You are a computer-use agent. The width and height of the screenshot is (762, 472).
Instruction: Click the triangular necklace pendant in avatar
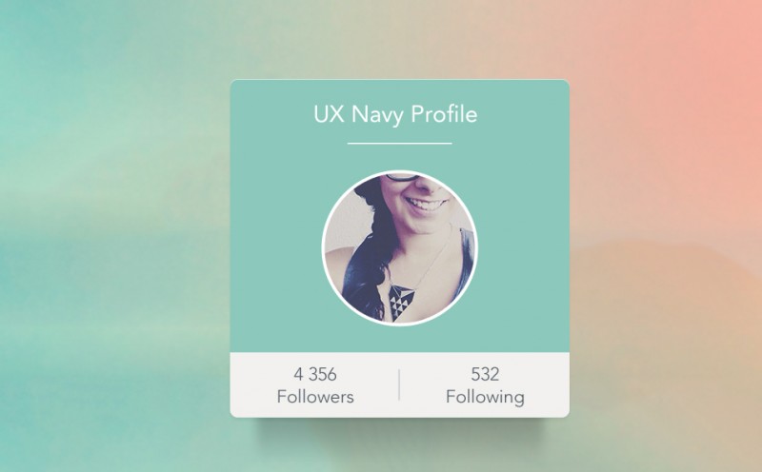coord(401,303)
